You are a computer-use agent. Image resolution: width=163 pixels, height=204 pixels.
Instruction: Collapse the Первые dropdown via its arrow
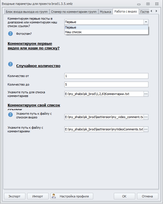point(146,22)
